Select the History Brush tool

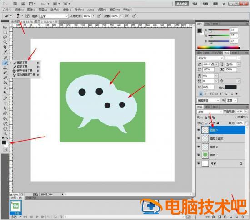(5, 73)
